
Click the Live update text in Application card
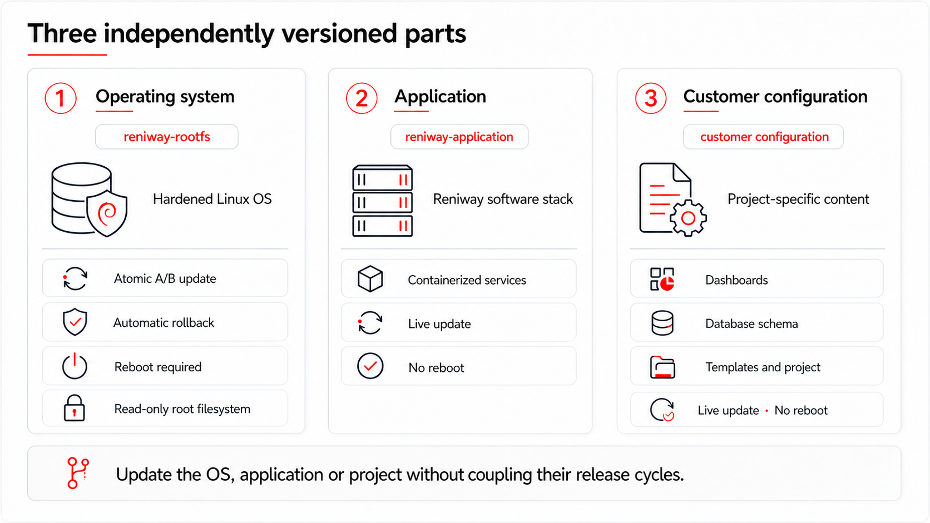pos(439,324)
